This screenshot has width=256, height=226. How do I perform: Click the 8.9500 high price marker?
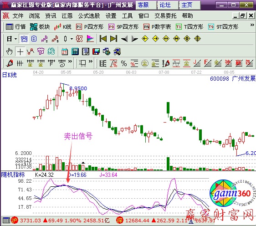(x=78, y=88)
